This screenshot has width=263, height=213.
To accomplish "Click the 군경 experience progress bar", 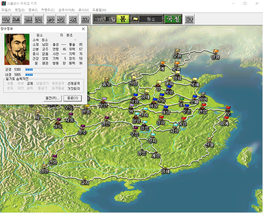I will 53,70.
